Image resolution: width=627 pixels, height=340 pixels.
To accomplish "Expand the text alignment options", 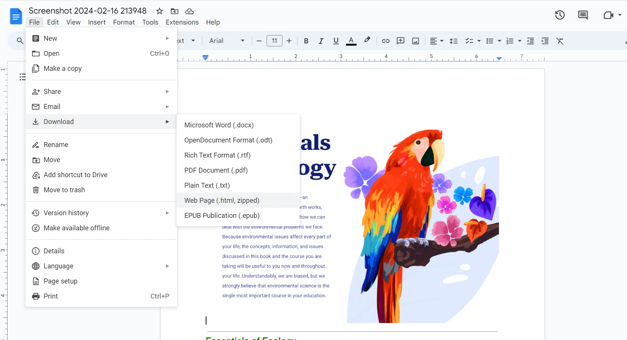I will pyautogui.click(x=441, y=41).
